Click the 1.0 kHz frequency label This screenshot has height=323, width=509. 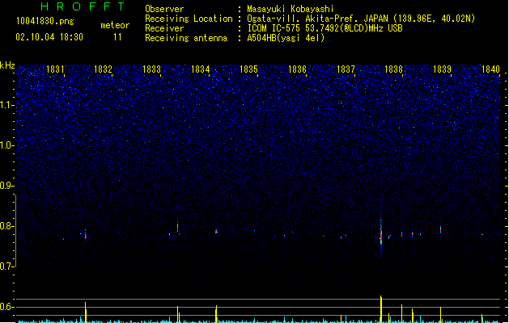point(6,145)
